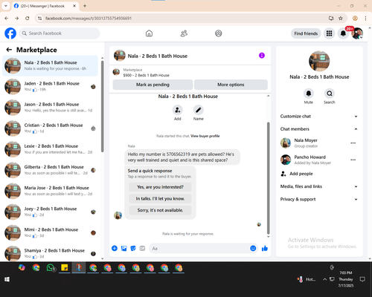Send quick reply Yes, are you interested?

pyautogui.click(x=160, y=187)
